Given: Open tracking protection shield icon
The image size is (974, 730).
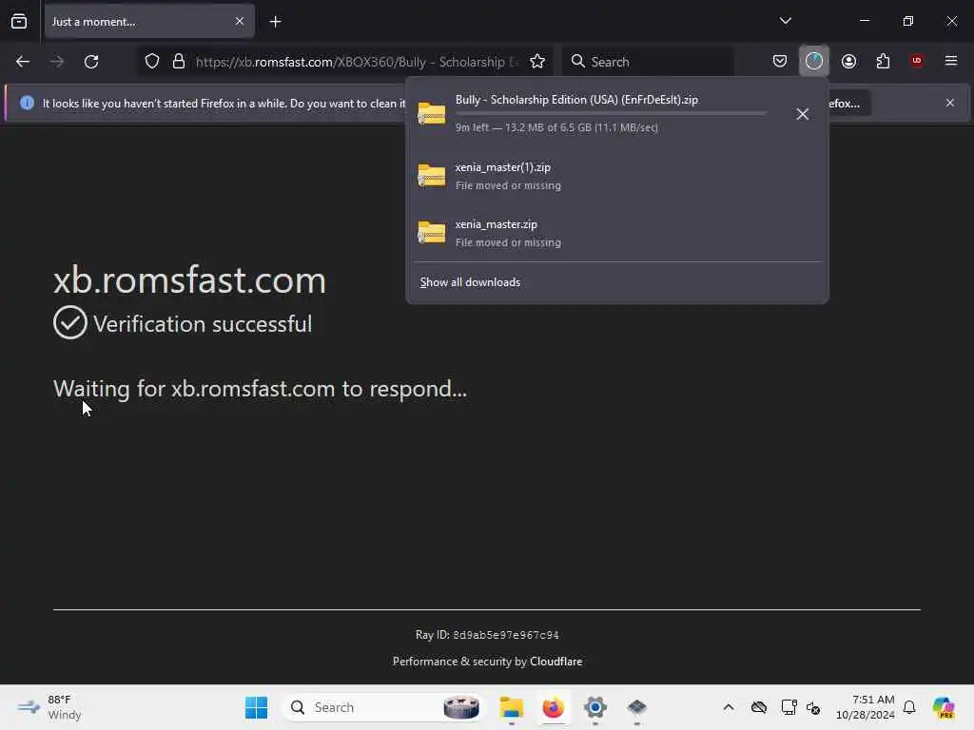Looking at the screenshot, I should pyautogui.click(x=152, y=62).
